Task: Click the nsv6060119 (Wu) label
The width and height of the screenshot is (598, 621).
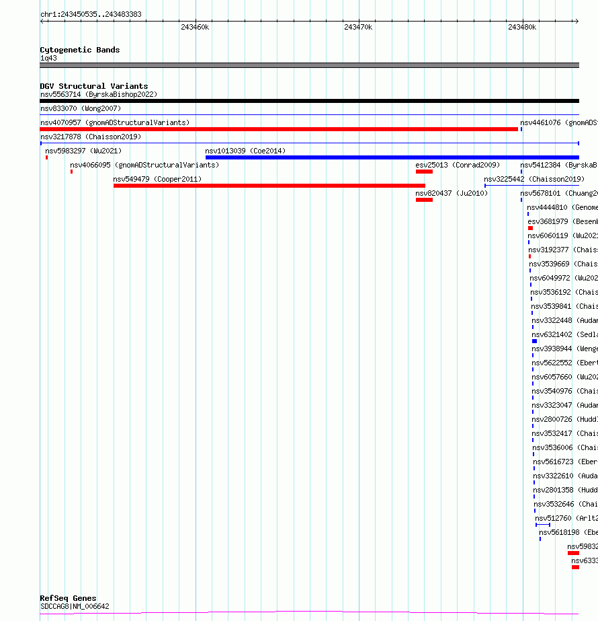Action: coord(563,235)
